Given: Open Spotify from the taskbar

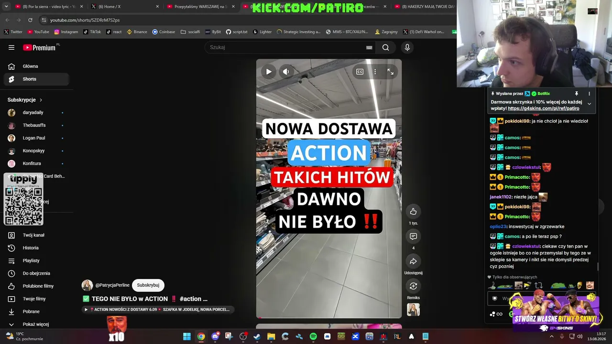Looking at the screenshot, I should [x=313, y=336].
